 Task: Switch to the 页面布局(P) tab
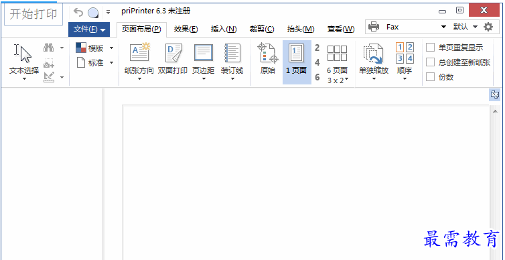point(141,29)
